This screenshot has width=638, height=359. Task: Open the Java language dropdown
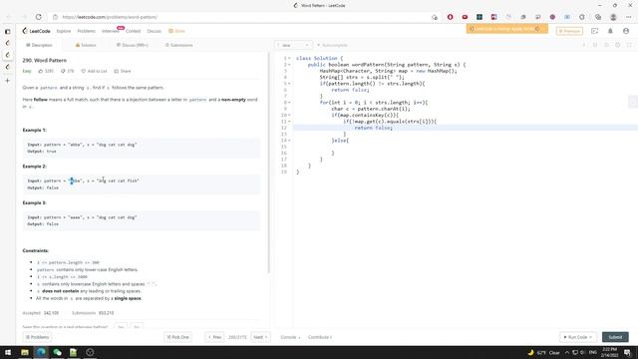click(x=294, y=45)
